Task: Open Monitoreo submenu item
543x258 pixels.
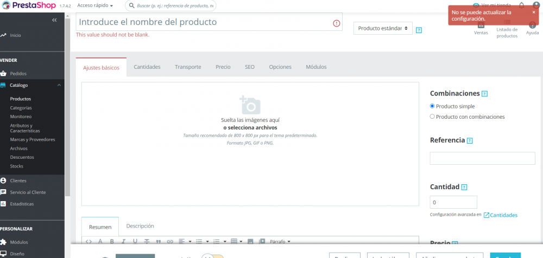Action: [x=21, y=117]
